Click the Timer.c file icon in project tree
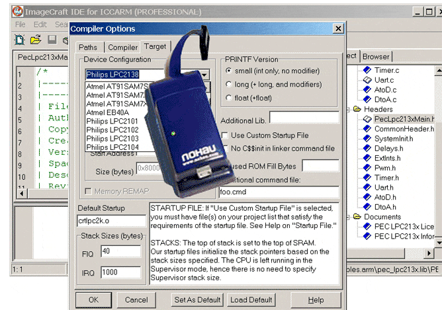Image resolution: width=442 pixels, height=310 pixels. point(367,70)
